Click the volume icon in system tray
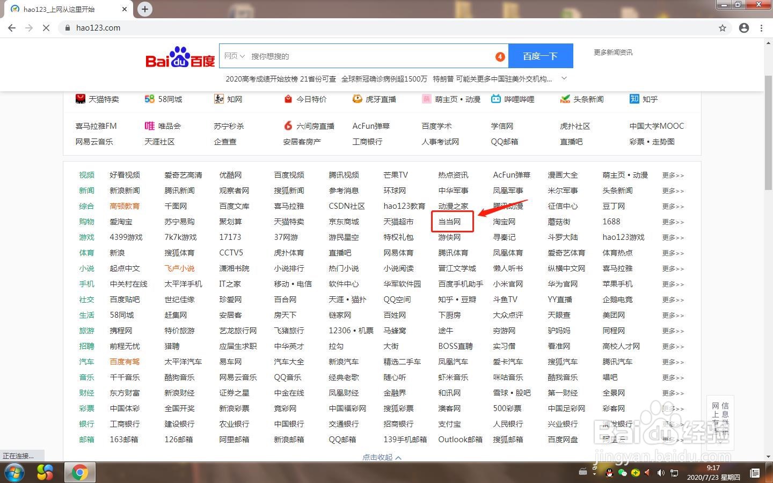The width and height of the screenshot is (773, 483). coord(661,473)
